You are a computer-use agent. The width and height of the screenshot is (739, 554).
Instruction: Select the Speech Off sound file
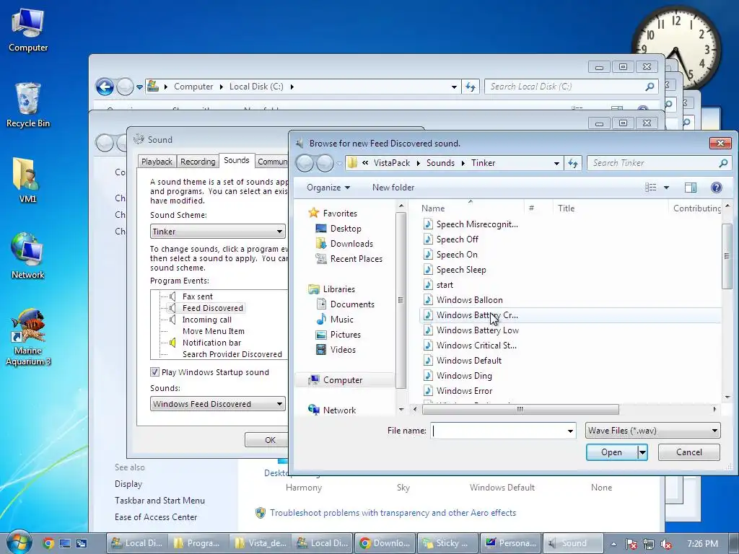coord(457,239)
